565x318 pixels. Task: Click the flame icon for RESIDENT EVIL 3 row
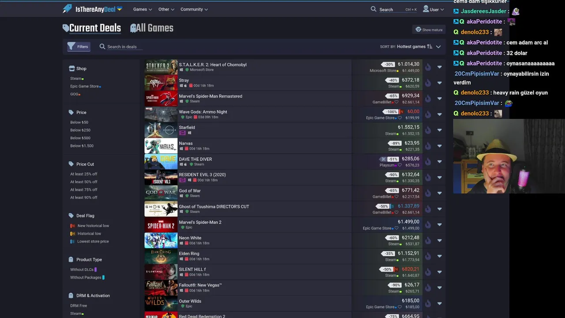pyautogui.click(x=428, y=178)
